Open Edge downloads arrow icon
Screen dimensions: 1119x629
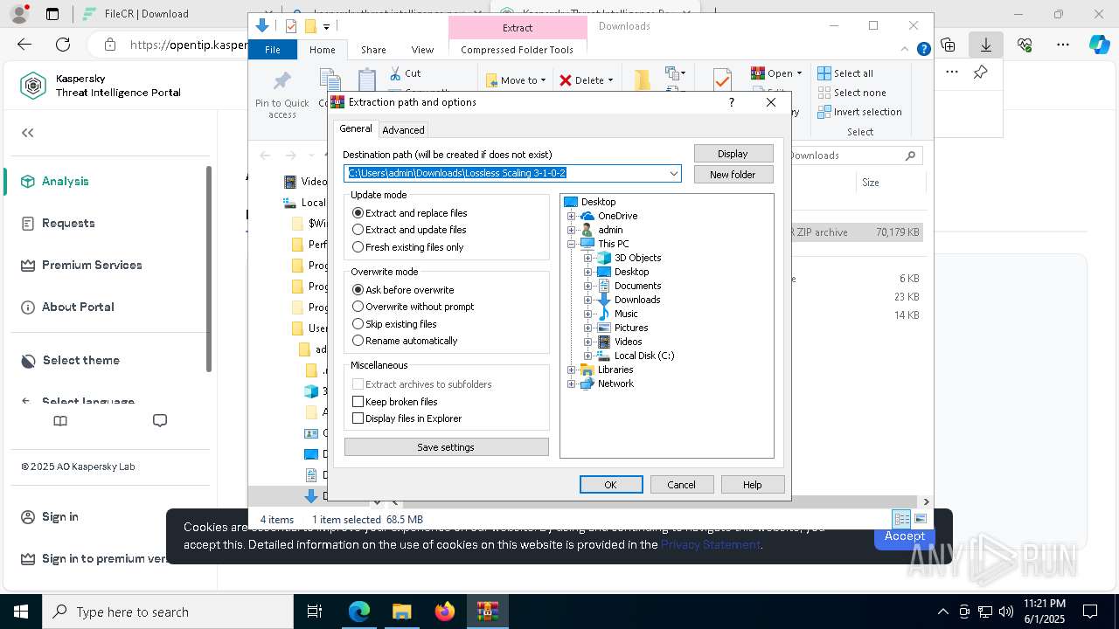point(985,45)
